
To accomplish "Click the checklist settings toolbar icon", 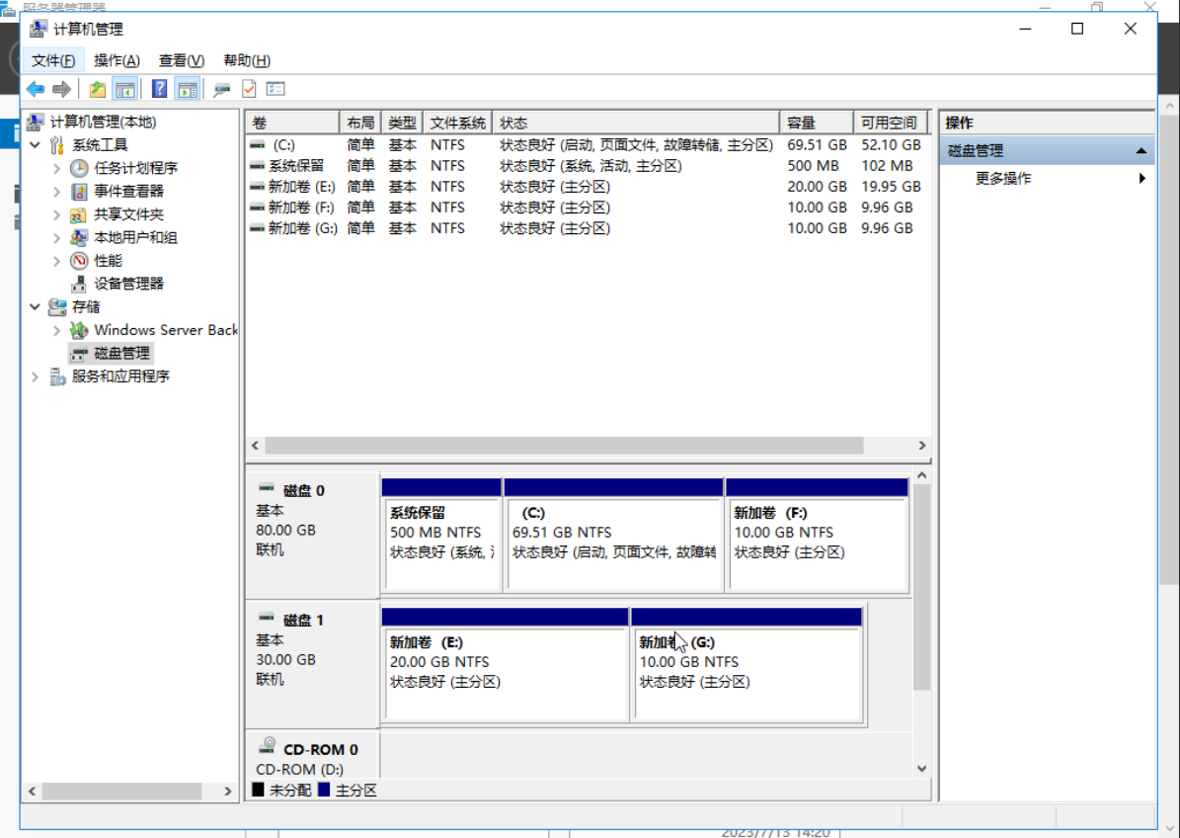I will click(x=275, y=89).
